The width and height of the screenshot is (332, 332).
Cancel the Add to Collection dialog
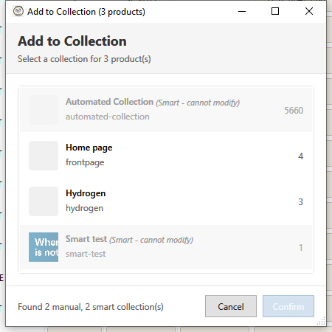[x=231, y=306]
